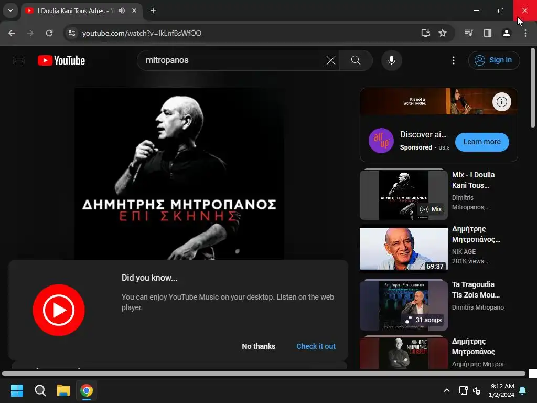Click the video player album artwork
537x403 pixels.
(179, 173)
